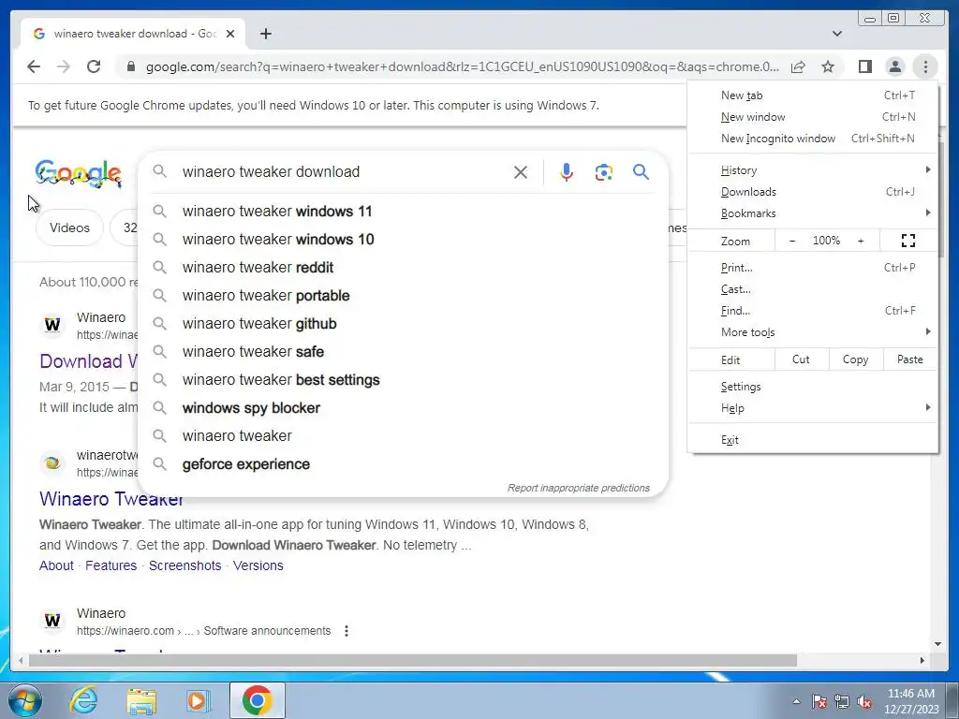
Task: Select New tab in Chrome menu
Action: 813,95
